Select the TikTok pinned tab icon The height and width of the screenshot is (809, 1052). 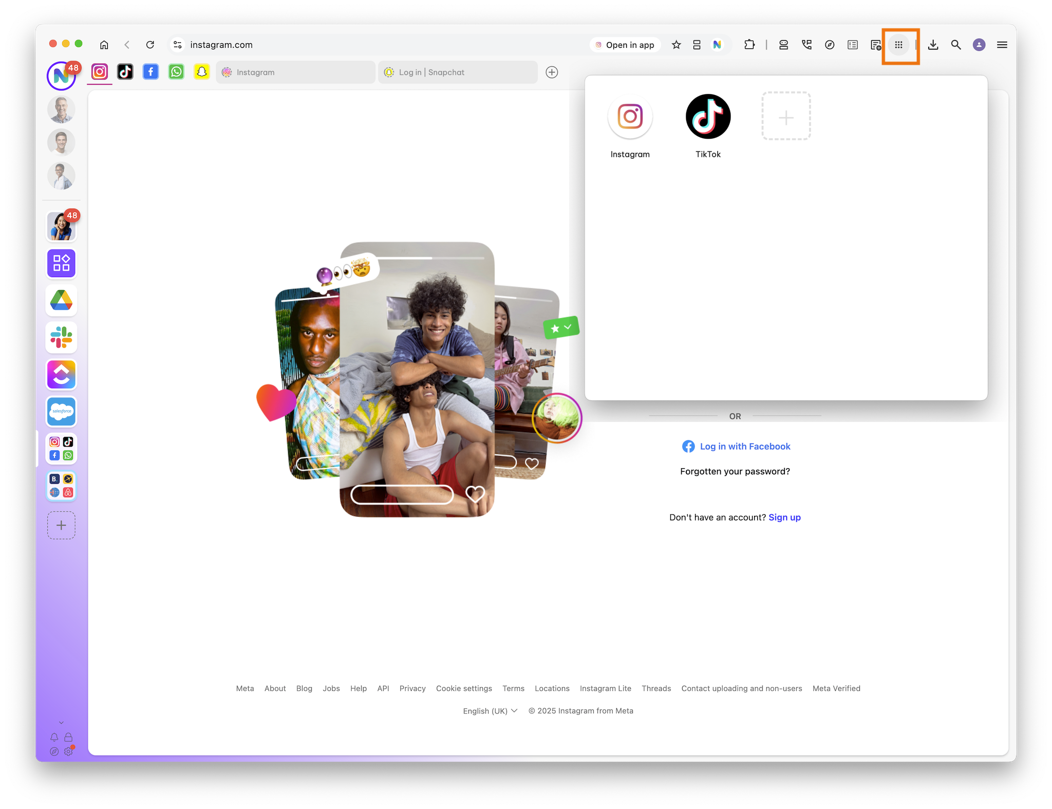point(125,72)
